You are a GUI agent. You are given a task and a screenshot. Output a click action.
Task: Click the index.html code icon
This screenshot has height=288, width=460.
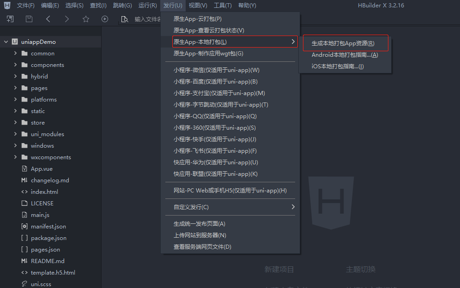[24, 192]
